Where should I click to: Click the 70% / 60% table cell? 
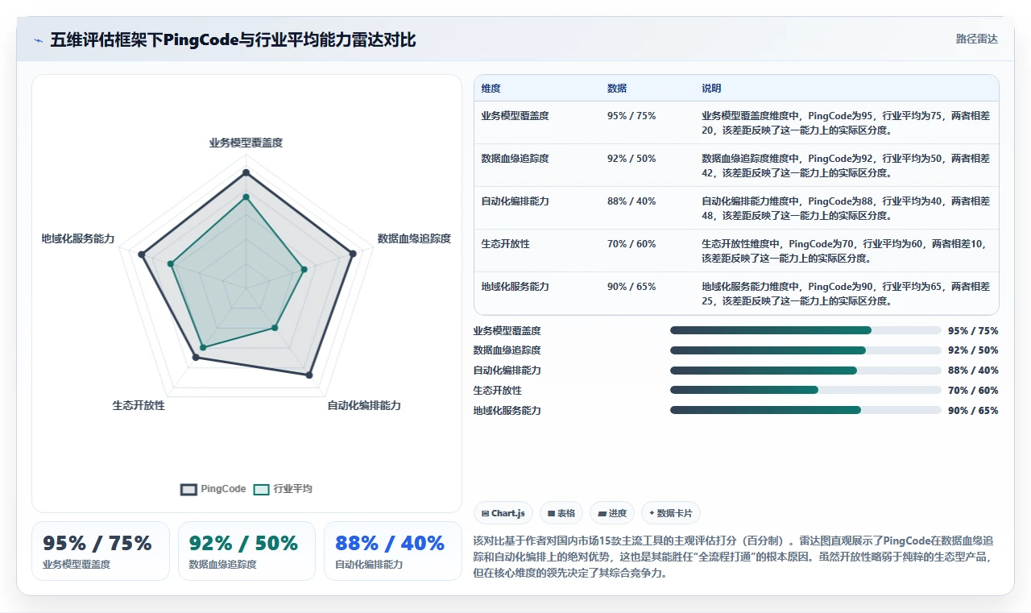pyautogui.click(x=631, y=244)
